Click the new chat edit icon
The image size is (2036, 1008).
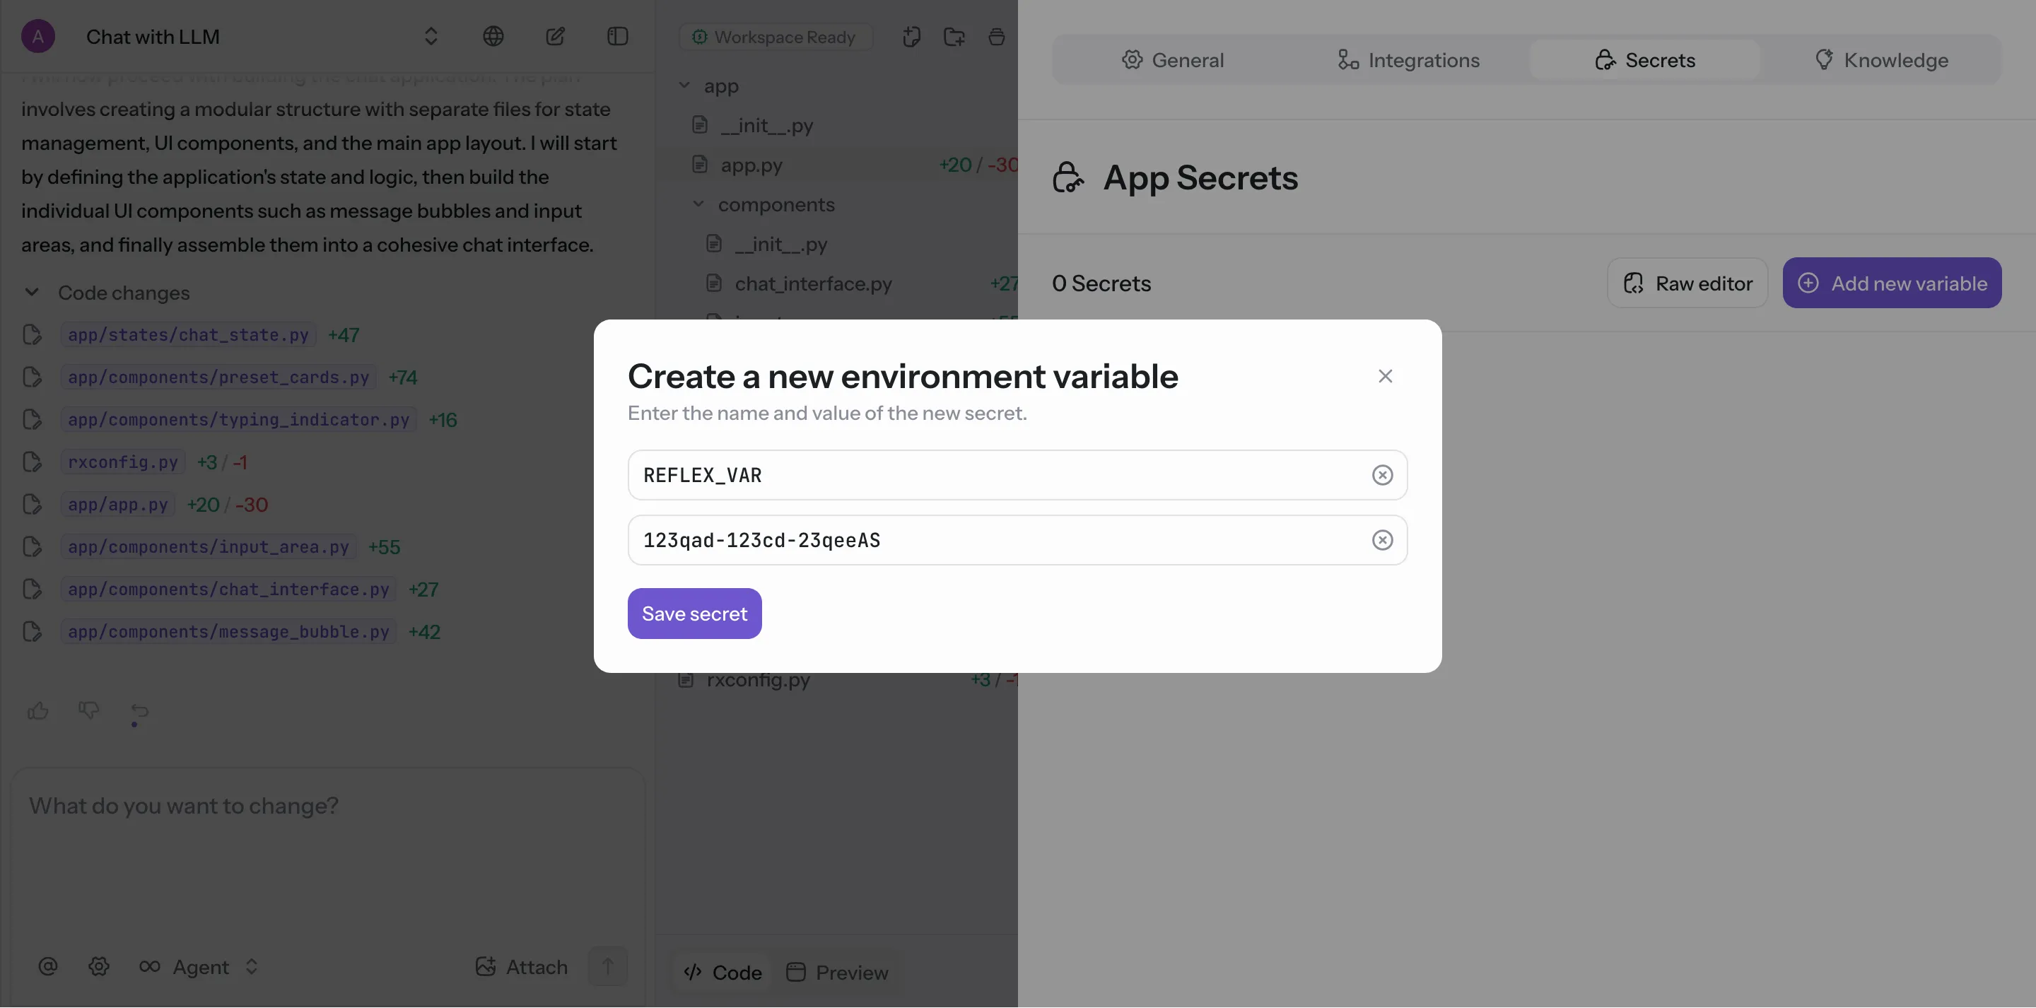[555, 36]
